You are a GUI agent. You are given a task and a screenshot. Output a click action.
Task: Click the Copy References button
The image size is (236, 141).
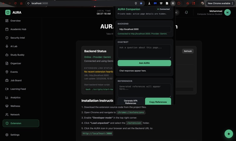click(x=158, y=102)
